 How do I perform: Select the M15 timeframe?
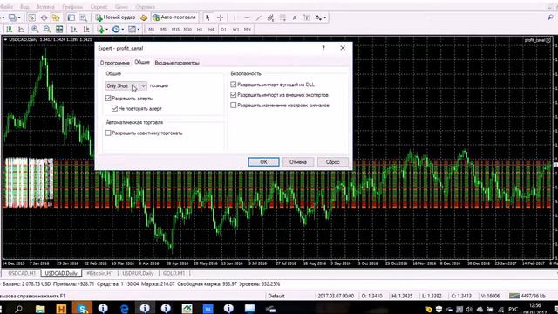[x=175, y=29]
